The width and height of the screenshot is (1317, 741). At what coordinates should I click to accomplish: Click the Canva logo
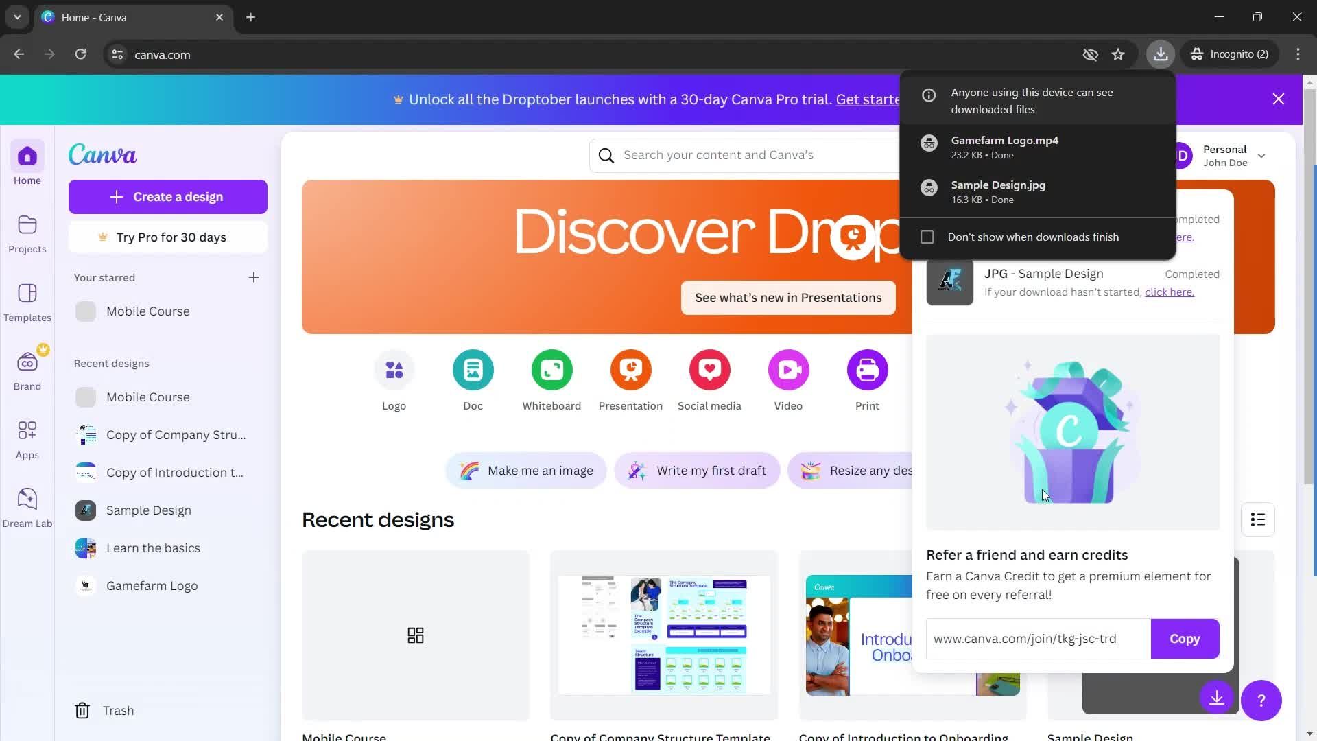103,155
